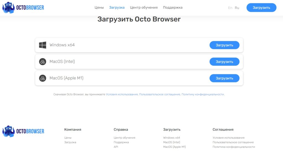The width and height of the screenshot is (283, 152).
Task: Open Пользовательское соглашение link under download list
Action: coord(159,95)
